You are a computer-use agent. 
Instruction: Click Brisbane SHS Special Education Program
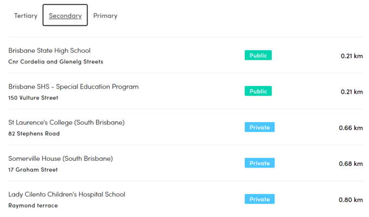pos(73,87)
